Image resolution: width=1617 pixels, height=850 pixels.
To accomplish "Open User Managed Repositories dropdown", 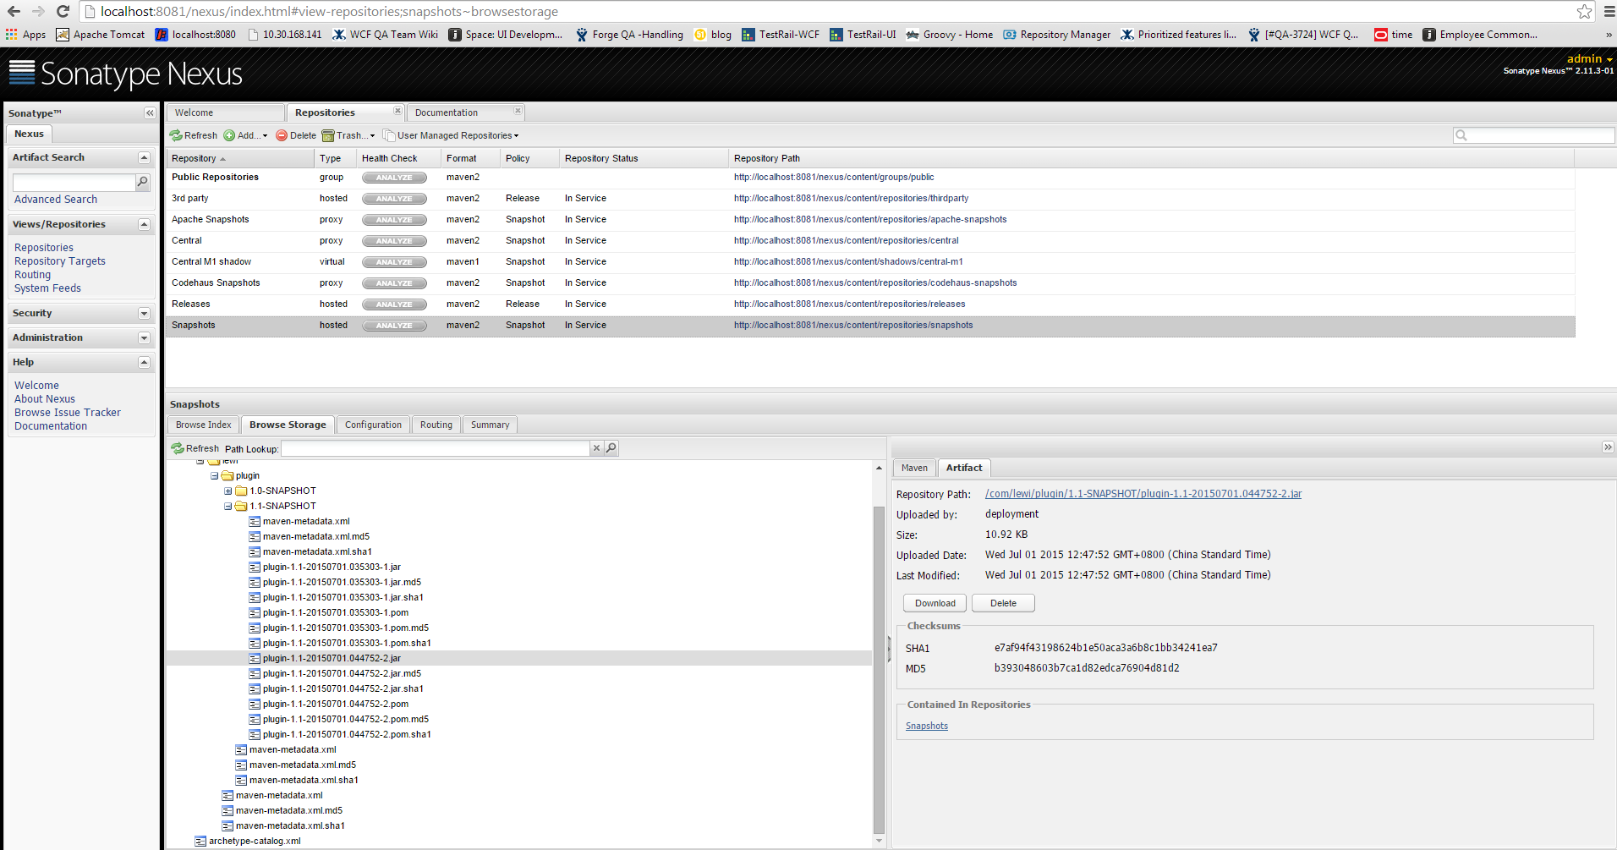I will [451, 135].
